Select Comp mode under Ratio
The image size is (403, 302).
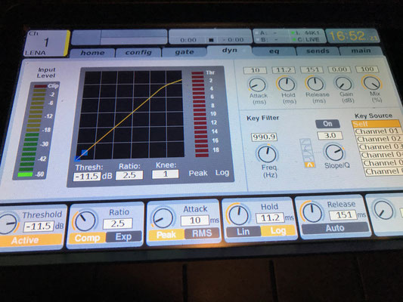pyautogui.click(x=87, y=238)
